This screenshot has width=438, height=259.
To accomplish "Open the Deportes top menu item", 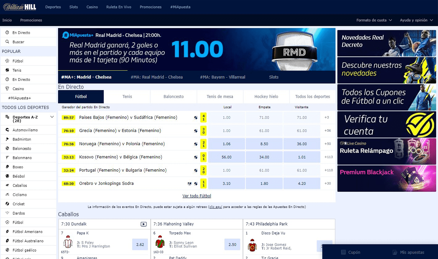I will point(53,7).
